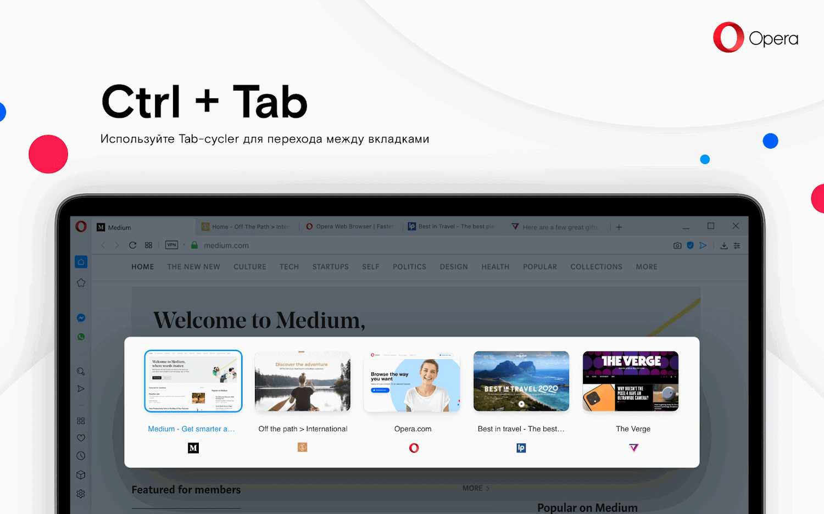Click the 'Off the path > International' label

point(303,429)
